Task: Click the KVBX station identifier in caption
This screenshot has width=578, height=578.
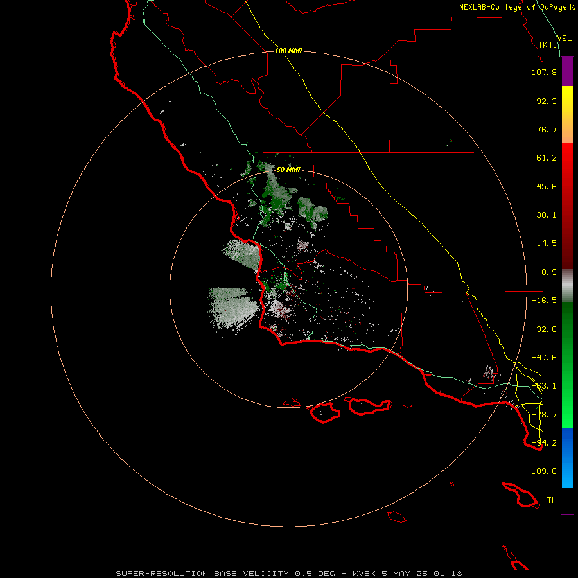Action: [x=364, y=574]
